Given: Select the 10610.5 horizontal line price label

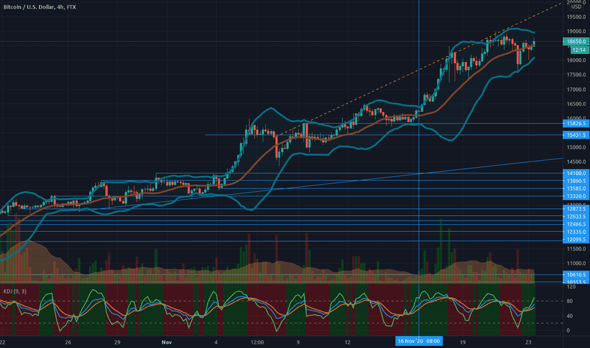Looking at the screenshot, I should click(x=575, y=275).
